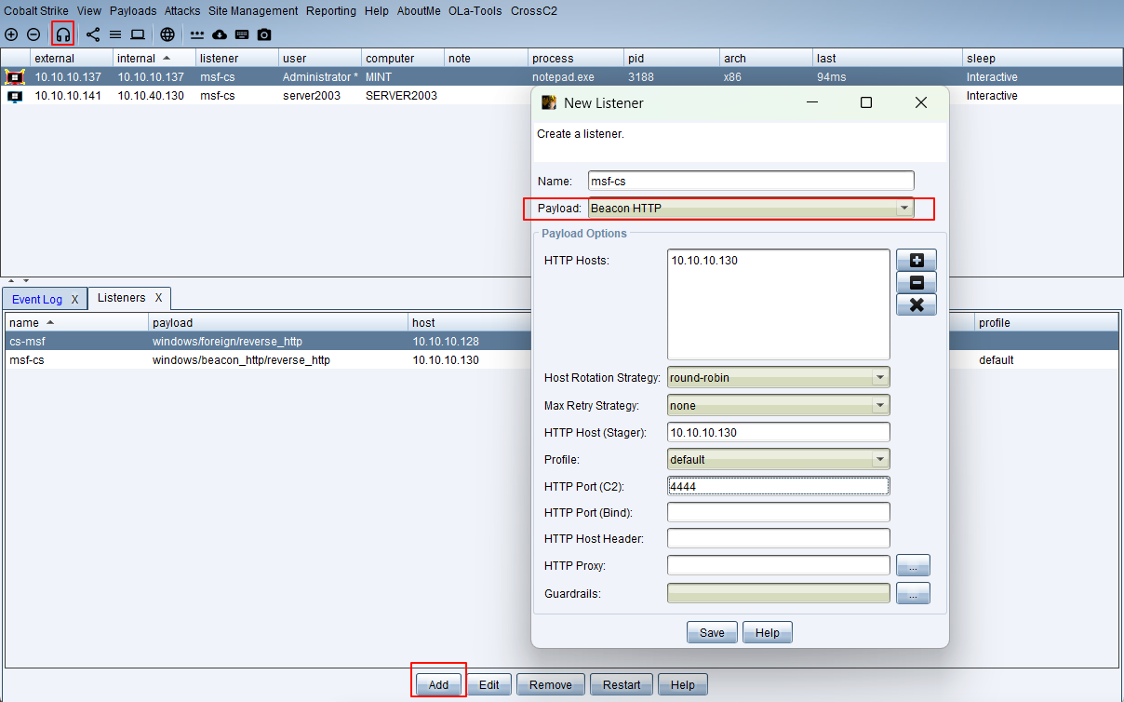Open the Payloads menu
This screenshot has height=702, width=1124.
coord(133,11)
